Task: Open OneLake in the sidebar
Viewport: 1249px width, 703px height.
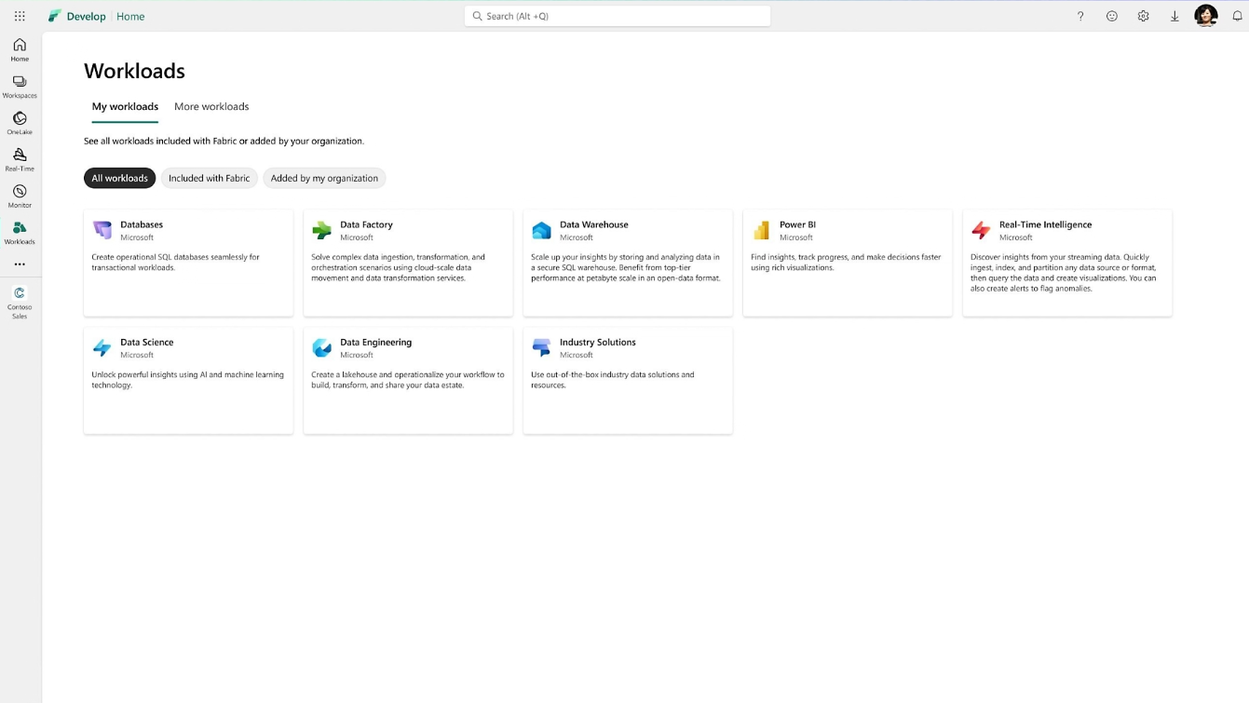Action: [20, 123]
